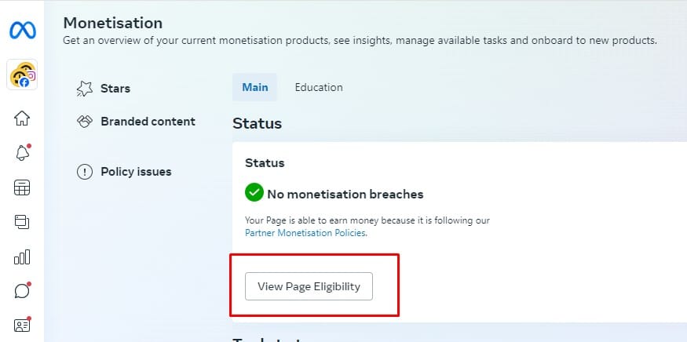687x342 pixels.
Task: Click the Stars star icon
Action: [x=85, y=89]
